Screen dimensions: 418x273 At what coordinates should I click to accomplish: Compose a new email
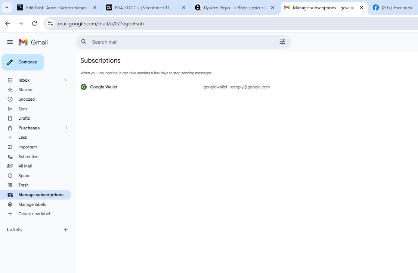23,62
